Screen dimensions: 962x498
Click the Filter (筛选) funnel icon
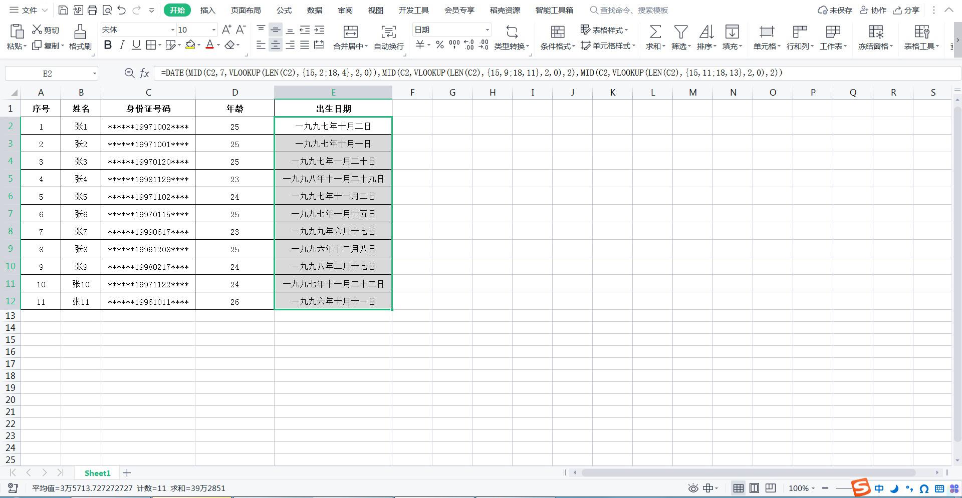click(x=680, y=32)
